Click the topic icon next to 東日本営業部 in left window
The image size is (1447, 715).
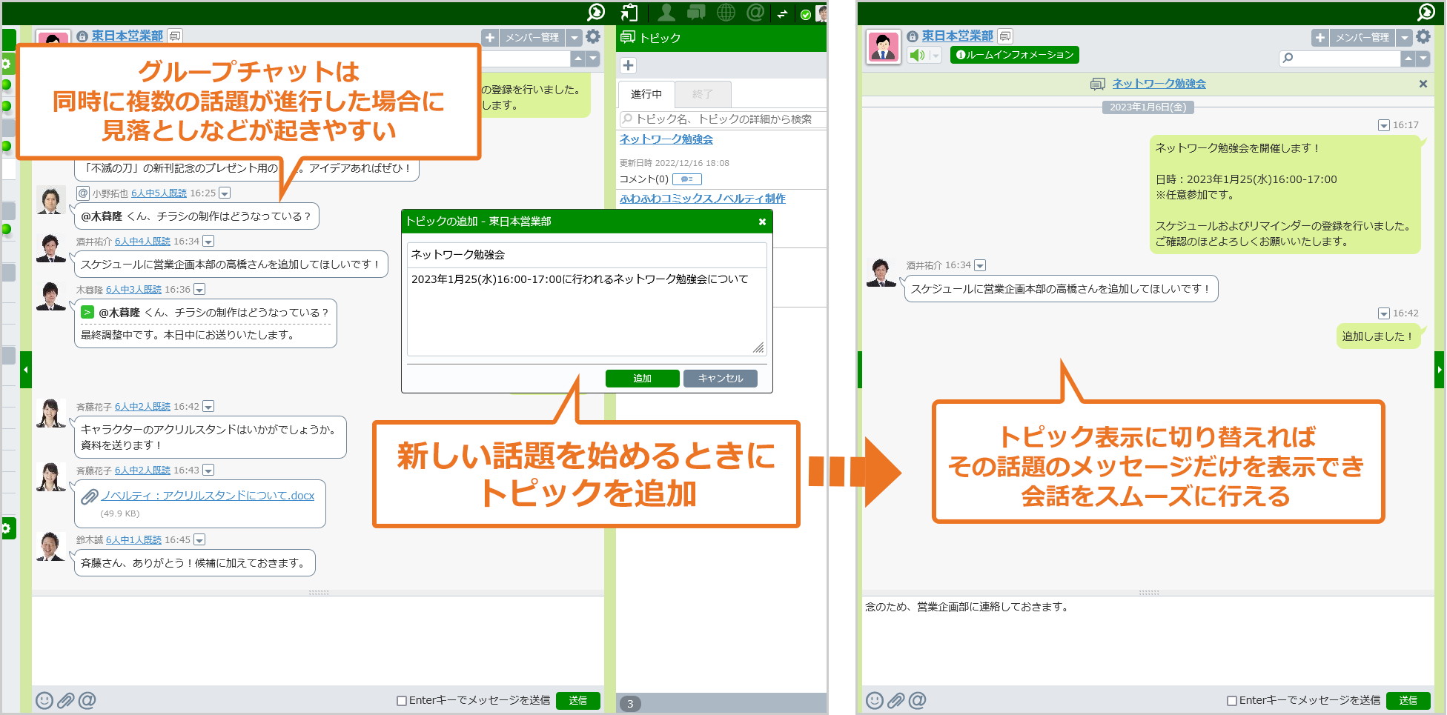pyautogui.click(x=175, y=36)
